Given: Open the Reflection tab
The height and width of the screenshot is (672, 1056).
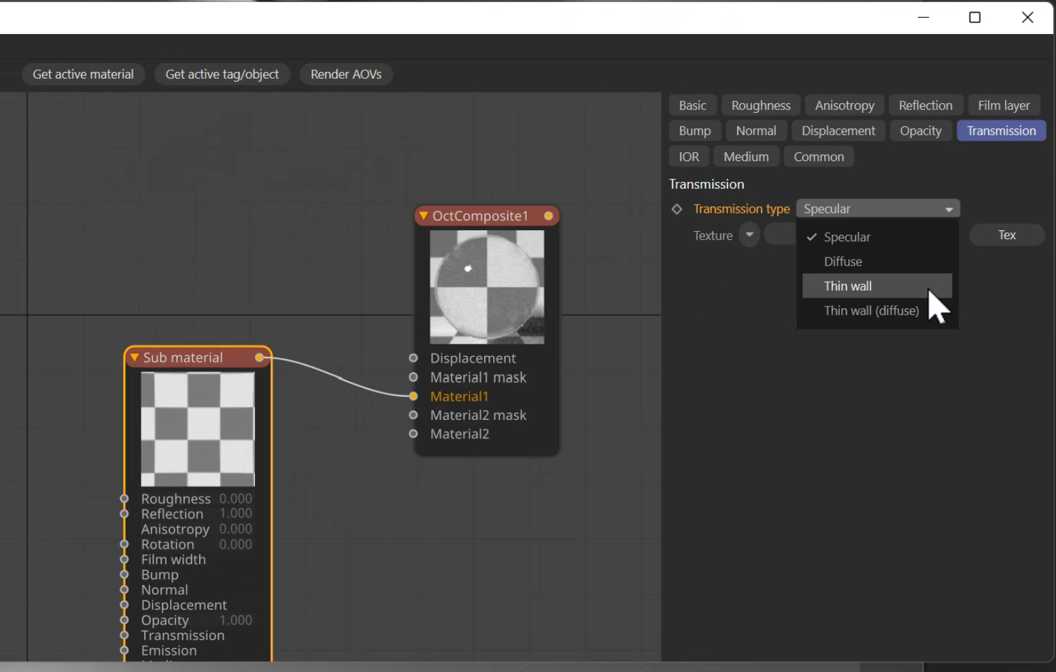Looking at the screenshot, I should (925, 105).
